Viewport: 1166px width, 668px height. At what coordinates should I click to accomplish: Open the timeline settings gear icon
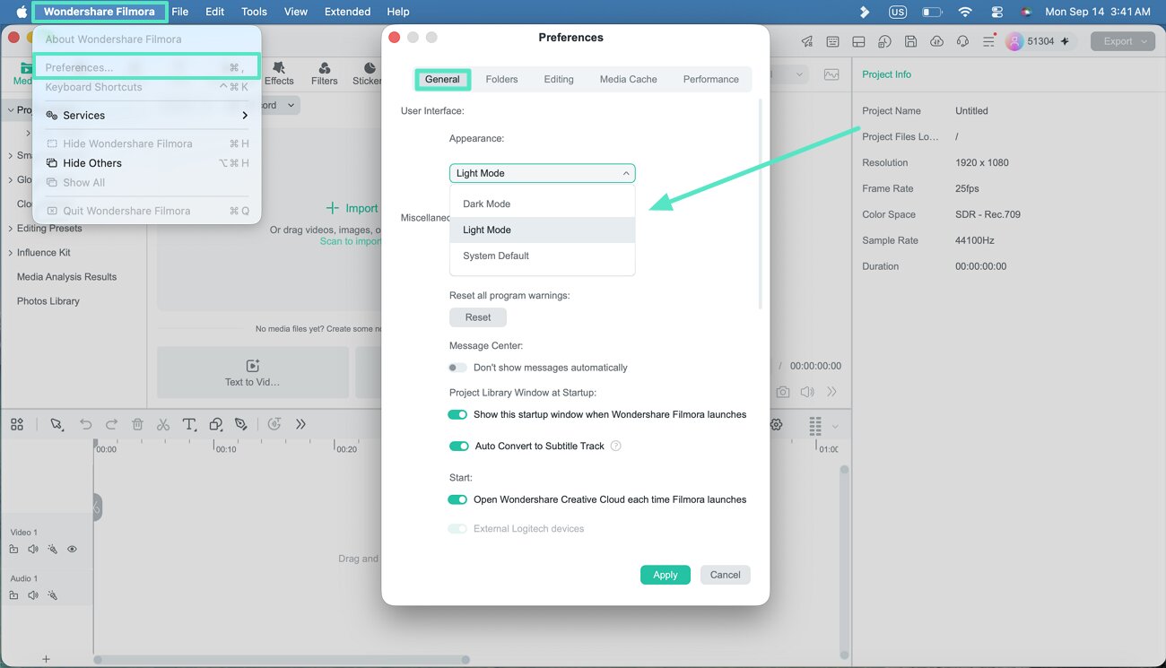777,424
